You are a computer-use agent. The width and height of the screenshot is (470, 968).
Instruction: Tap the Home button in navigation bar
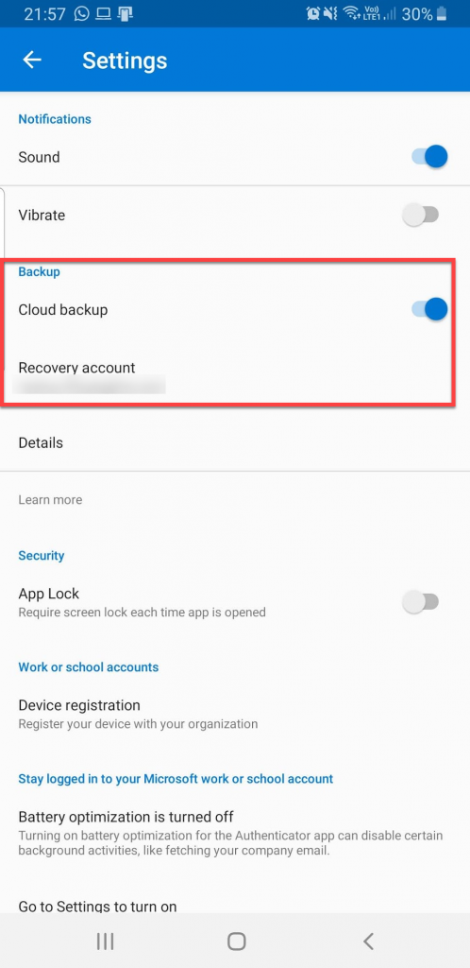(237, 941)
